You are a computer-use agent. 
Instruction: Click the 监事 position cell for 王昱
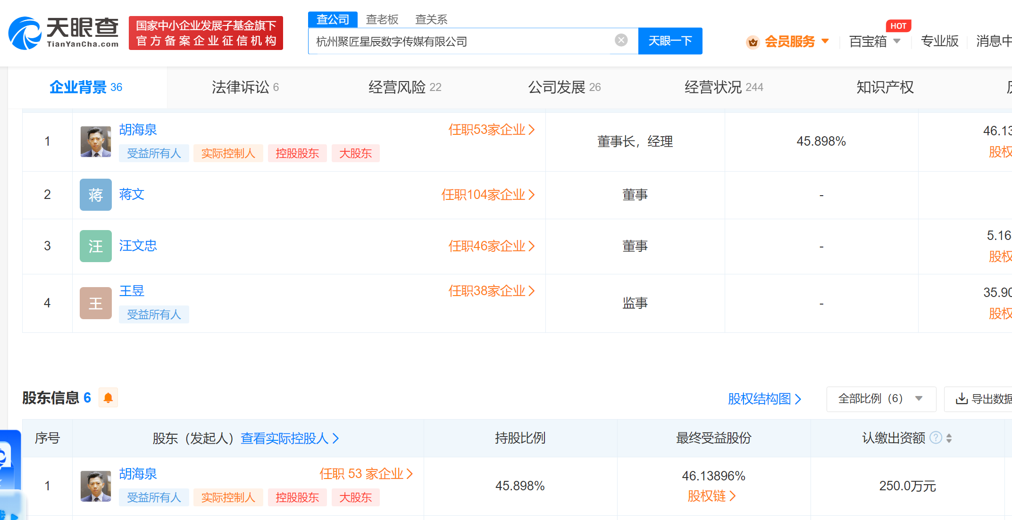635,303
